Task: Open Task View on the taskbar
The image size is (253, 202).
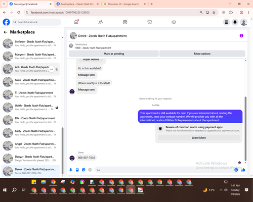Action: click(x=24, y=190)
